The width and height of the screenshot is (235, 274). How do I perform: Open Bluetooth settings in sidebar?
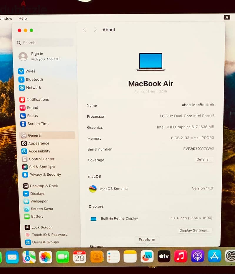point(31,79)
